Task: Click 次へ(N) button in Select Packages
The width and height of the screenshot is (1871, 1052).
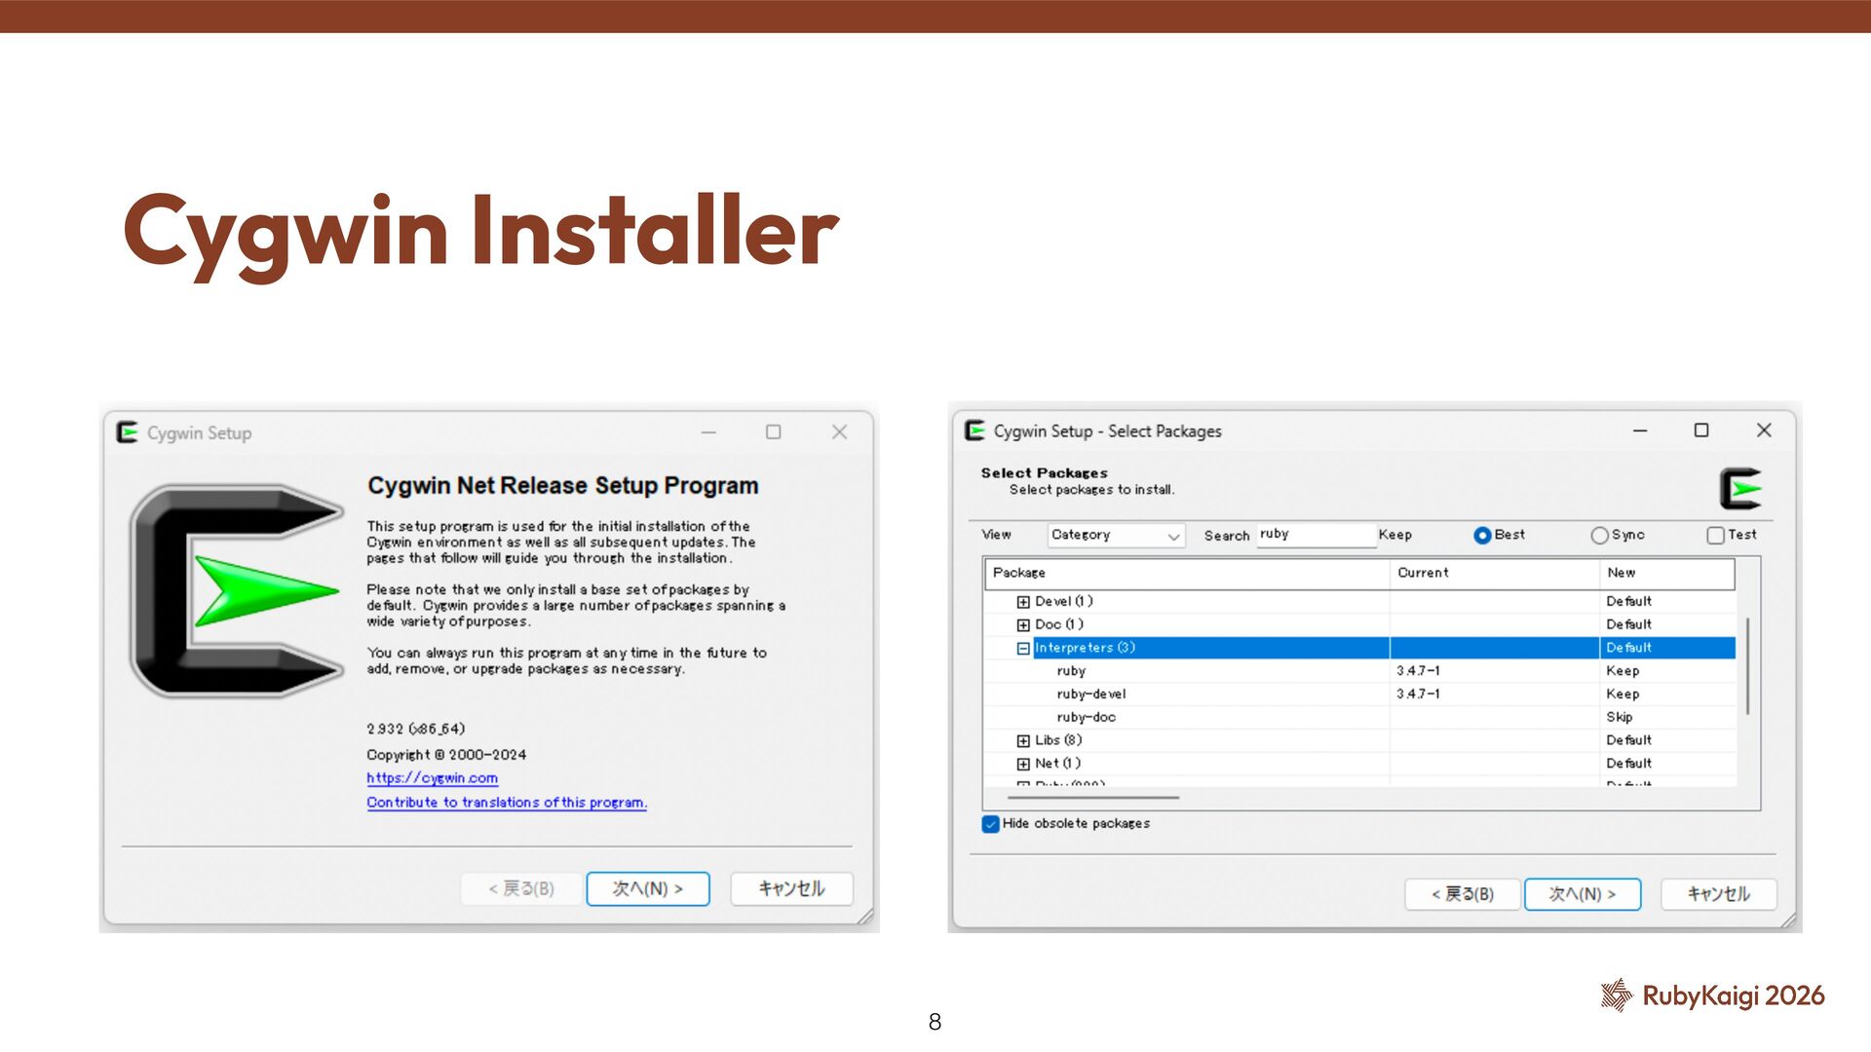Action: [x=1582, y=894]
